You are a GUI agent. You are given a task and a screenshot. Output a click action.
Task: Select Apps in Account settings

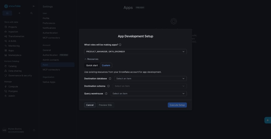57,65
